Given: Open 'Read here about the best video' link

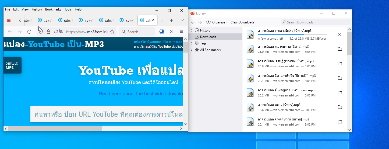Looking at the screenshot, I should tap(141, 94).
